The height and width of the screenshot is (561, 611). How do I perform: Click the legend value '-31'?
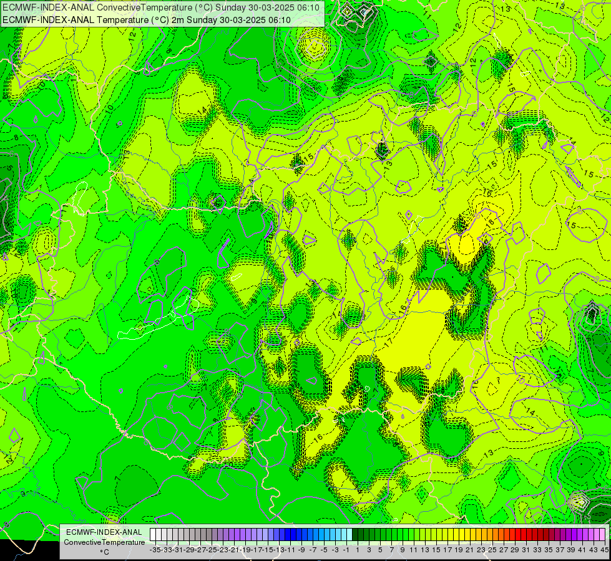pos(178,550)
